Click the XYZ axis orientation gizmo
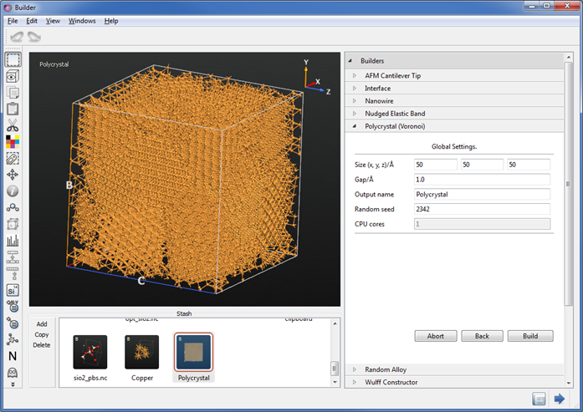Viewport: 583px width, 412px height. pos(315,78)
